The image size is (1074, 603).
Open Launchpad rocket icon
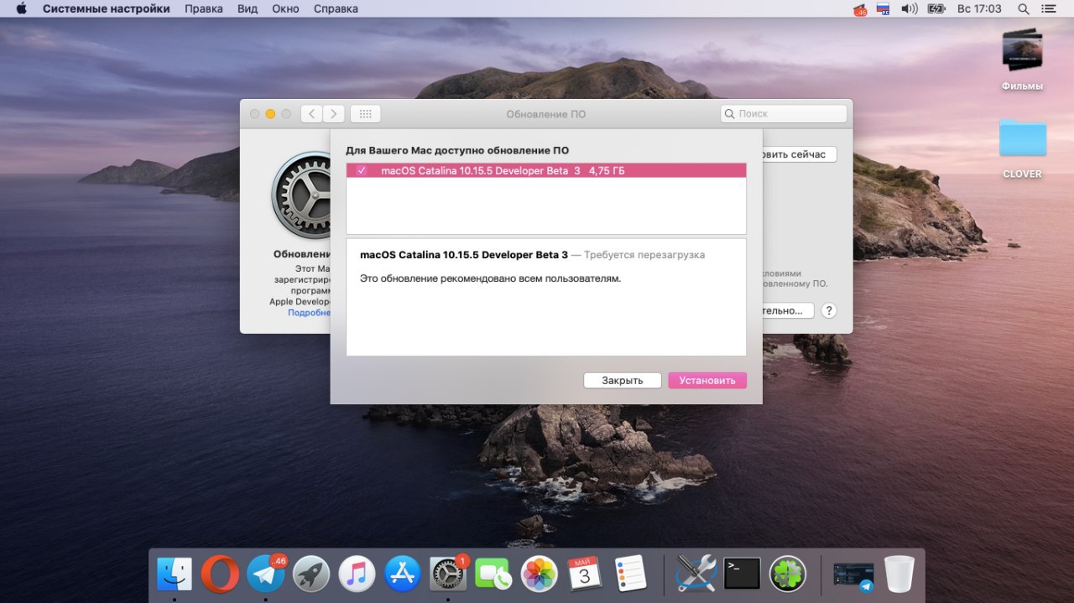click(x=311, y=574)
